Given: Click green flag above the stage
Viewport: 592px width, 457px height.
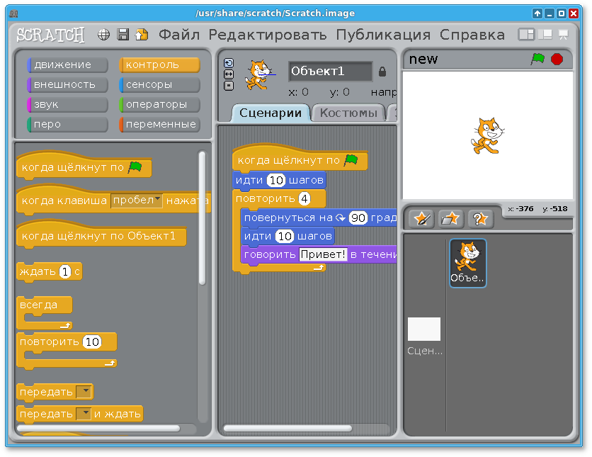Looking at the screenshot, I should click(x=537, y=59).
